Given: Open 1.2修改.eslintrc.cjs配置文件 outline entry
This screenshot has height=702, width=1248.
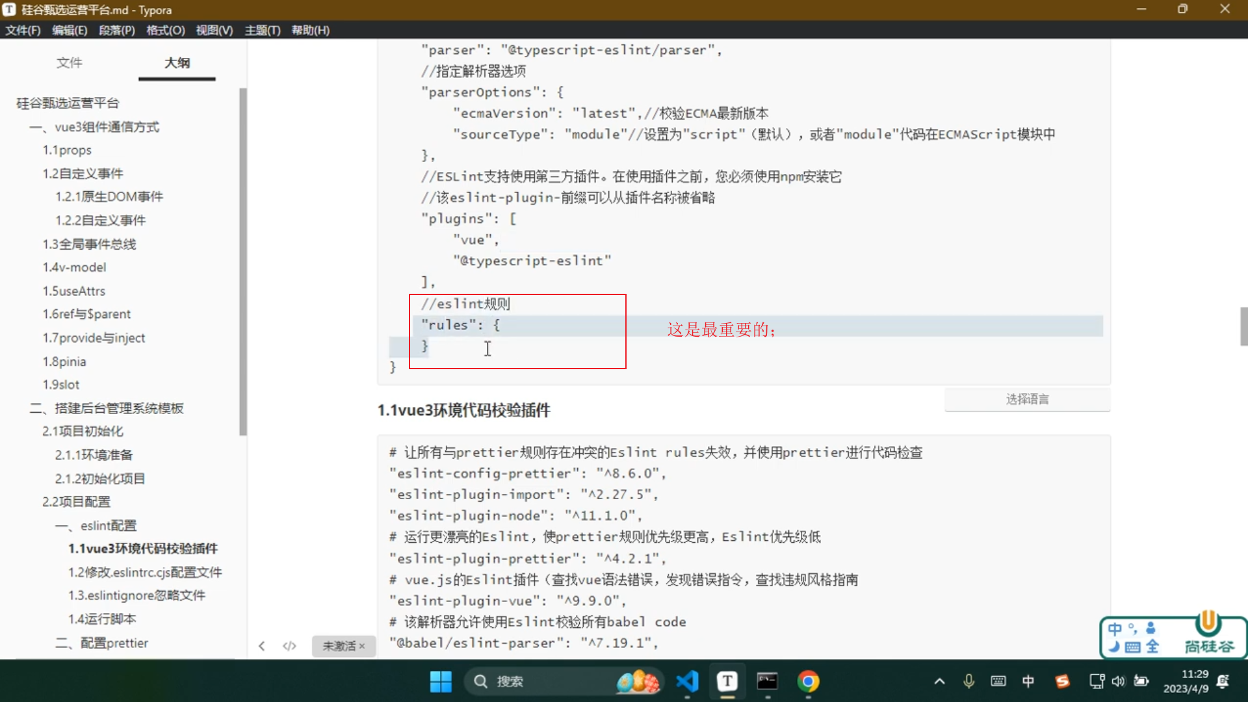Looking at the screenshot, I should [145, 572].
